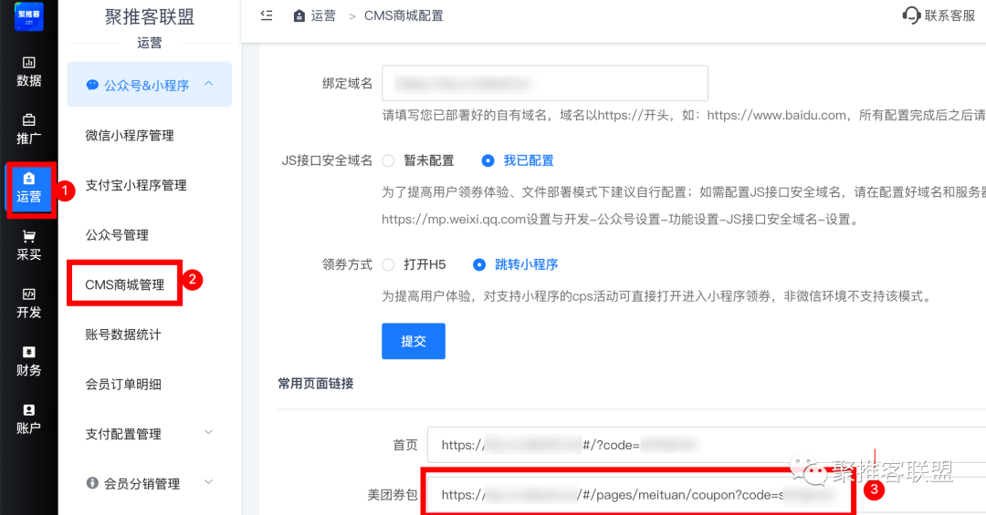This screenshot has width=986, height=515.
Task: Click the mp.weixin.qq.com instruction text line
Action: coord(620,219)
